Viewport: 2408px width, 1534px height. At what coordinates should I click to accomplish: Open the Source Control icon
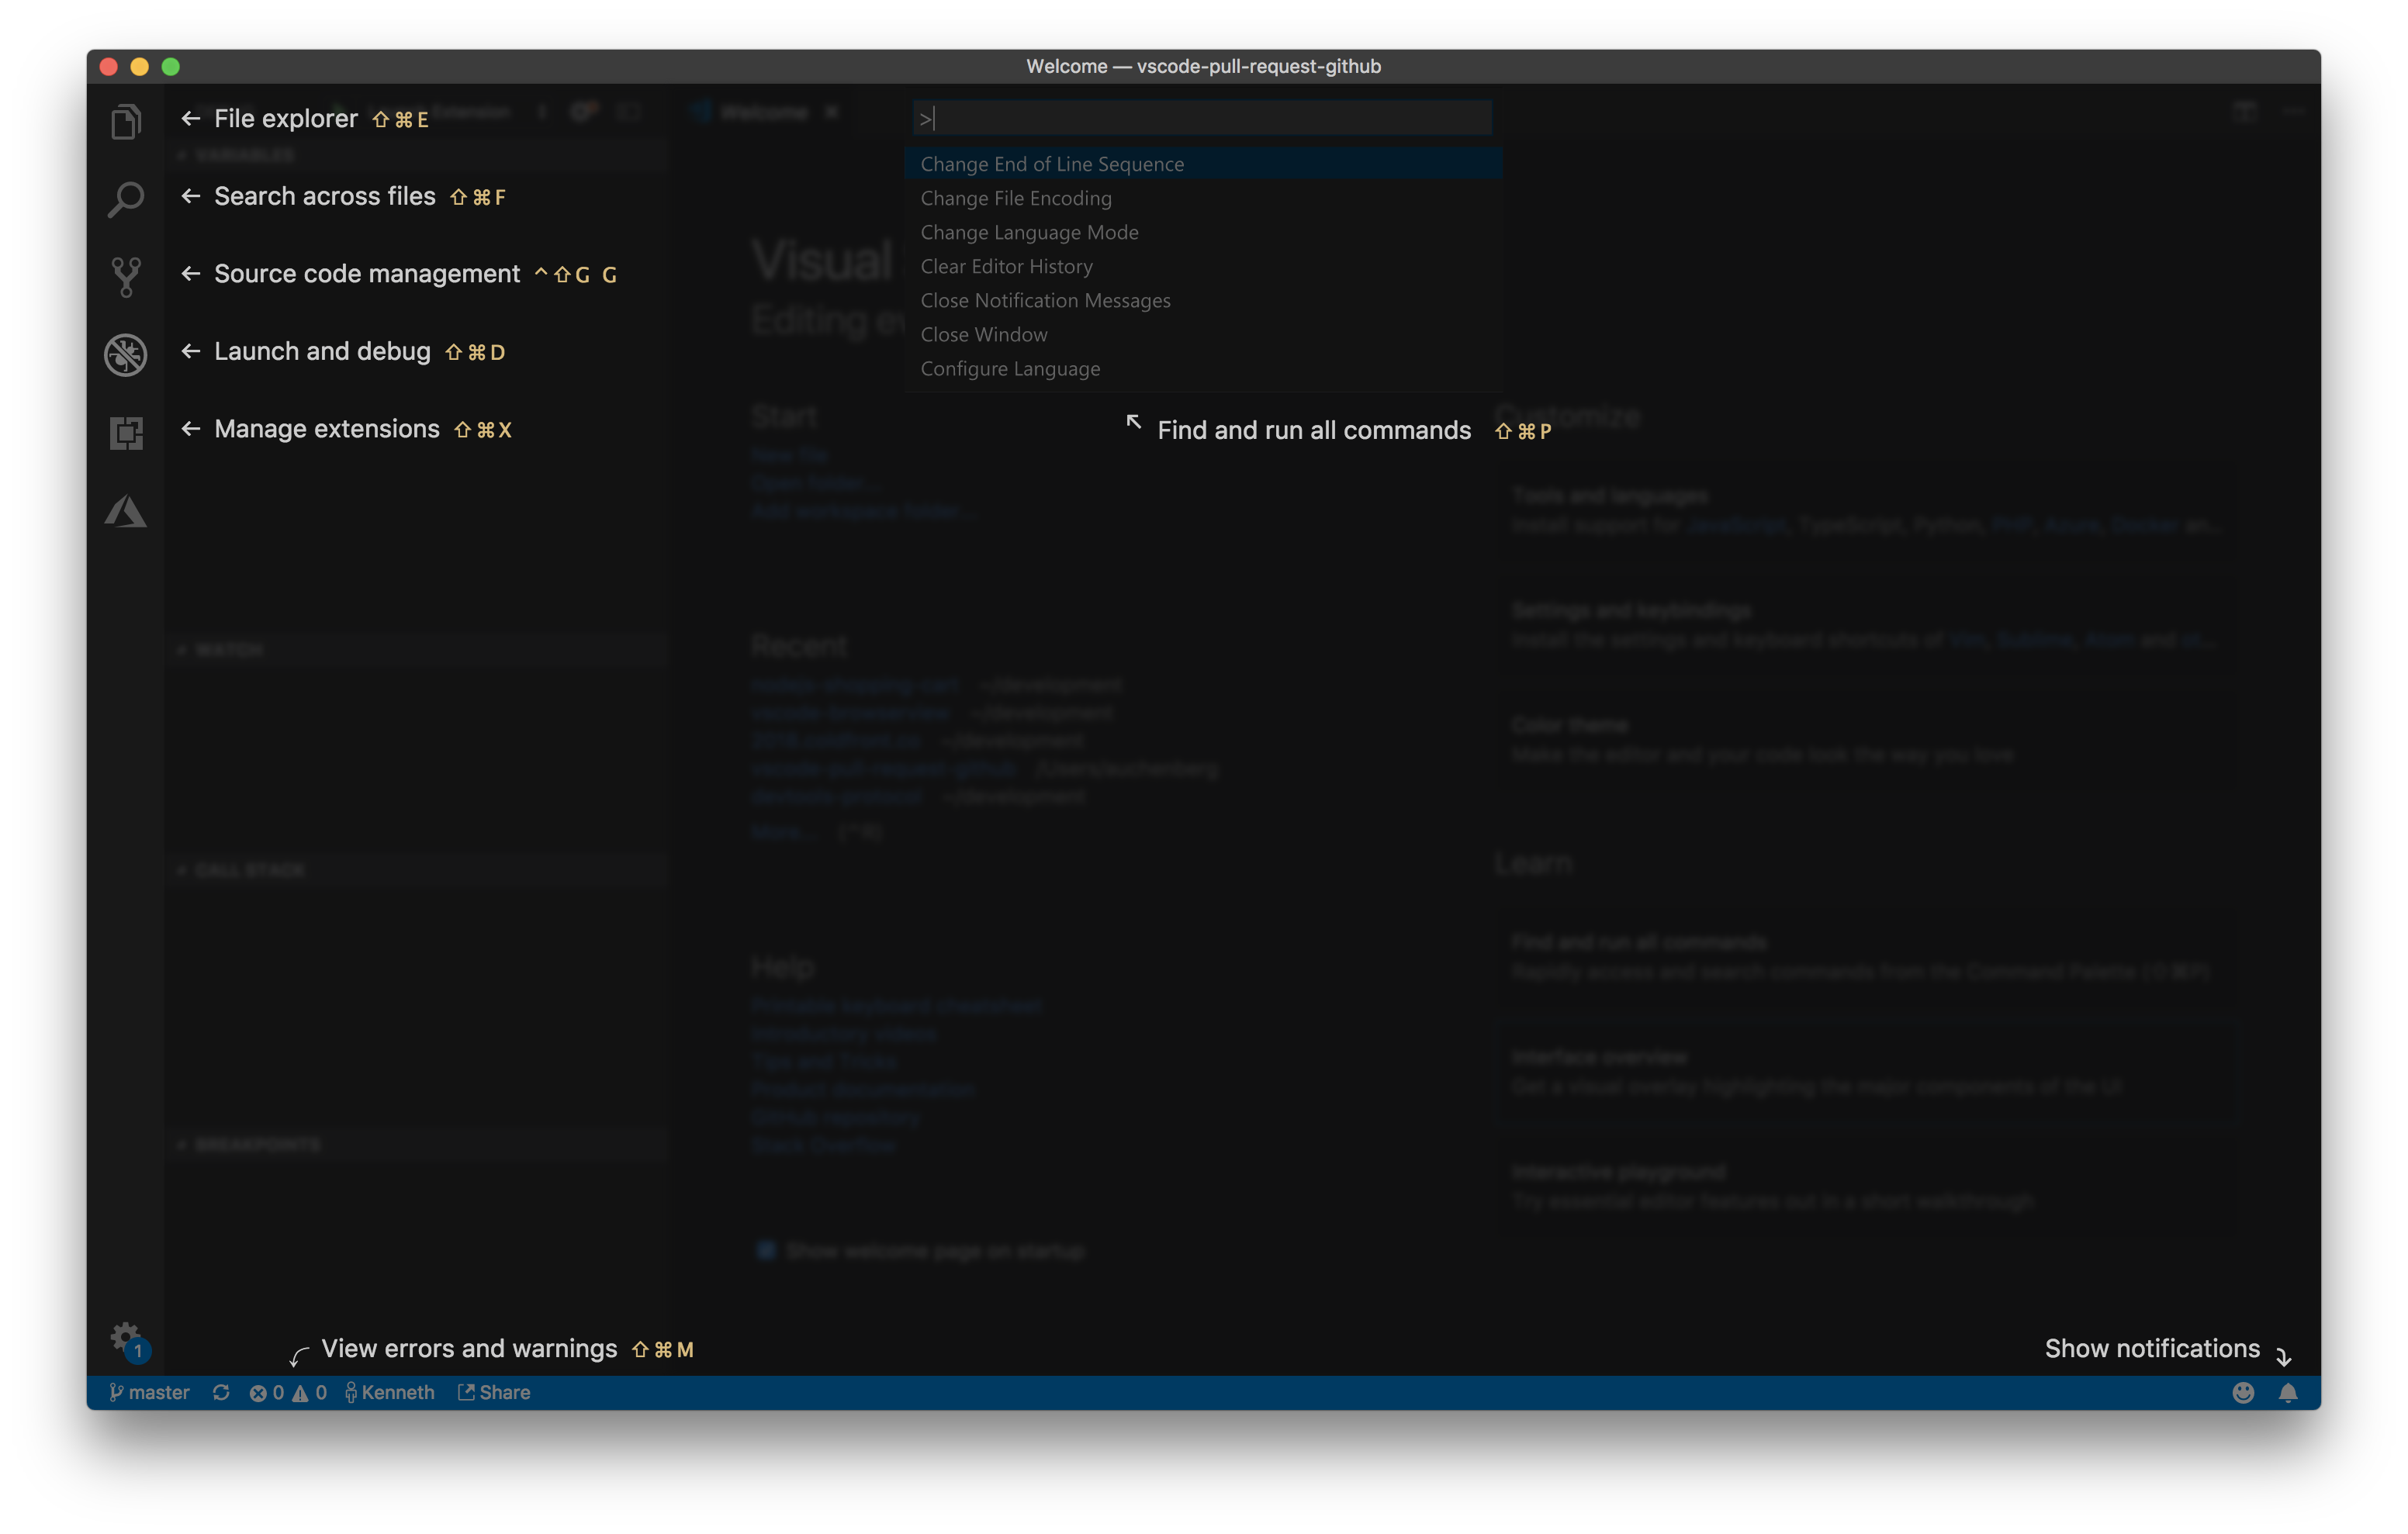pos(125,276)
